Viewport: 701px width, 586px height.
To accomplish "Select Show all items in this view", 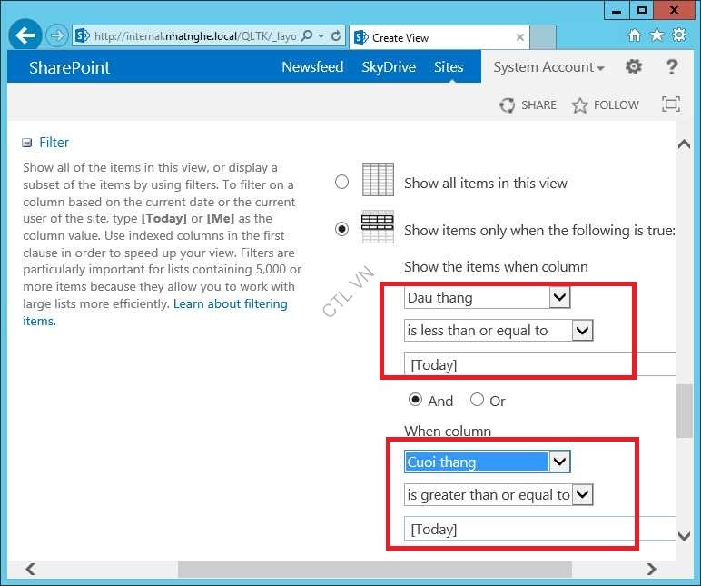I will click(x=341, y=182).
